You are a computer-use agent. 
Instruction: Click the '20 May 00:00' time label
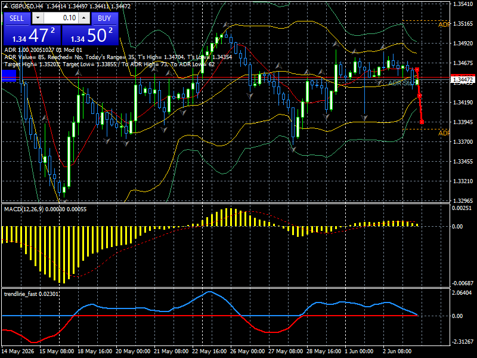click(x=133, y=351)
